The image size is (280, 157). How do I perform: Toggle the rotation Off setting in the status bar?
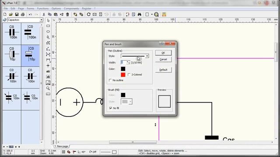coord(93,152)
